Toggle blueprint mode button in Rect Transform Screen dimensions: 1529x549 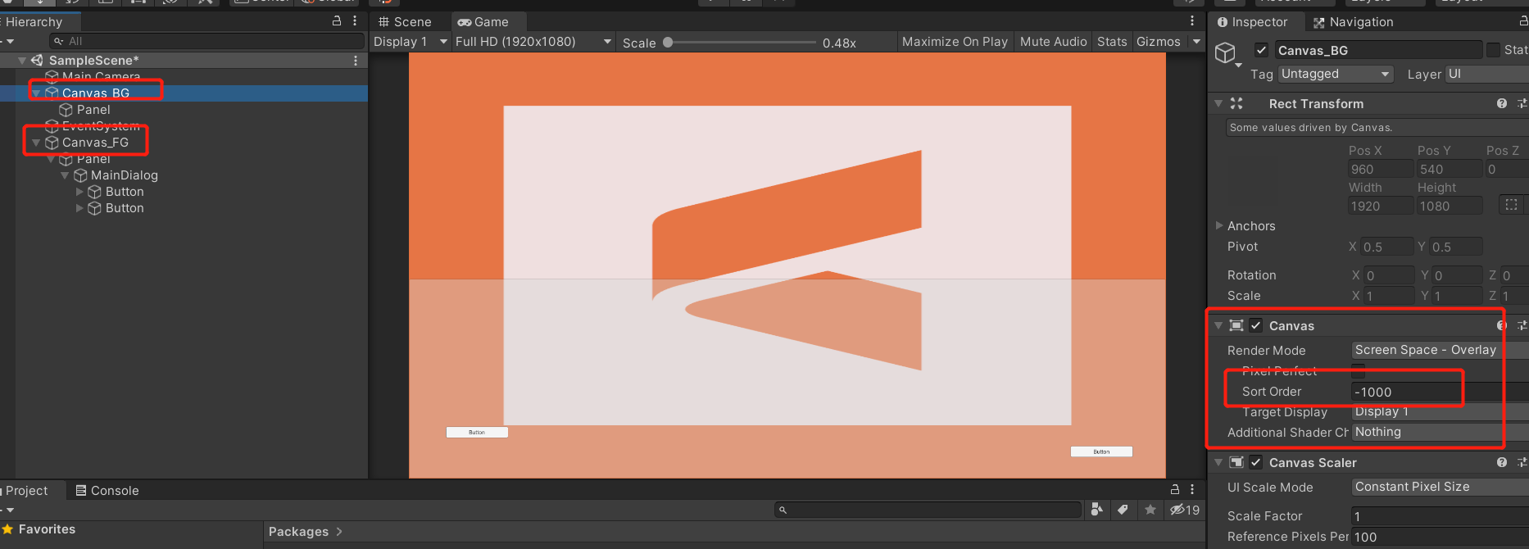coord(1512,205)
